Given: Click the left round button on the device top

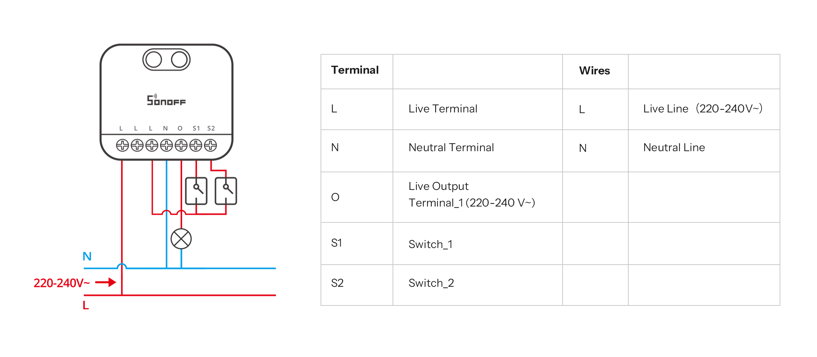Looking at the screenshot, I should click(x=154, y=59).
